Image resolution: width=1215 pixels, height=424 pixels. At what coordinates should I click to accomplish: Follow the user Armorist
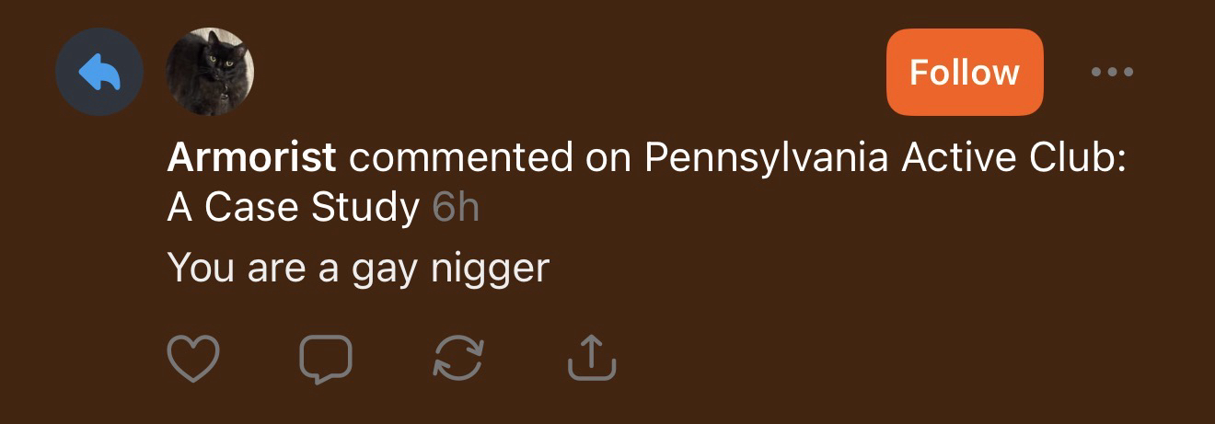(964, 72)
